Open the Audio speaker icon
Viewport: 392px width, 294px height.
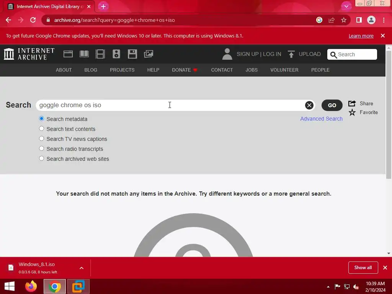116,54
